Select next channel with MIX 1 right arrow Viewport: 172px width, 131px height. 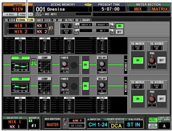34,26
